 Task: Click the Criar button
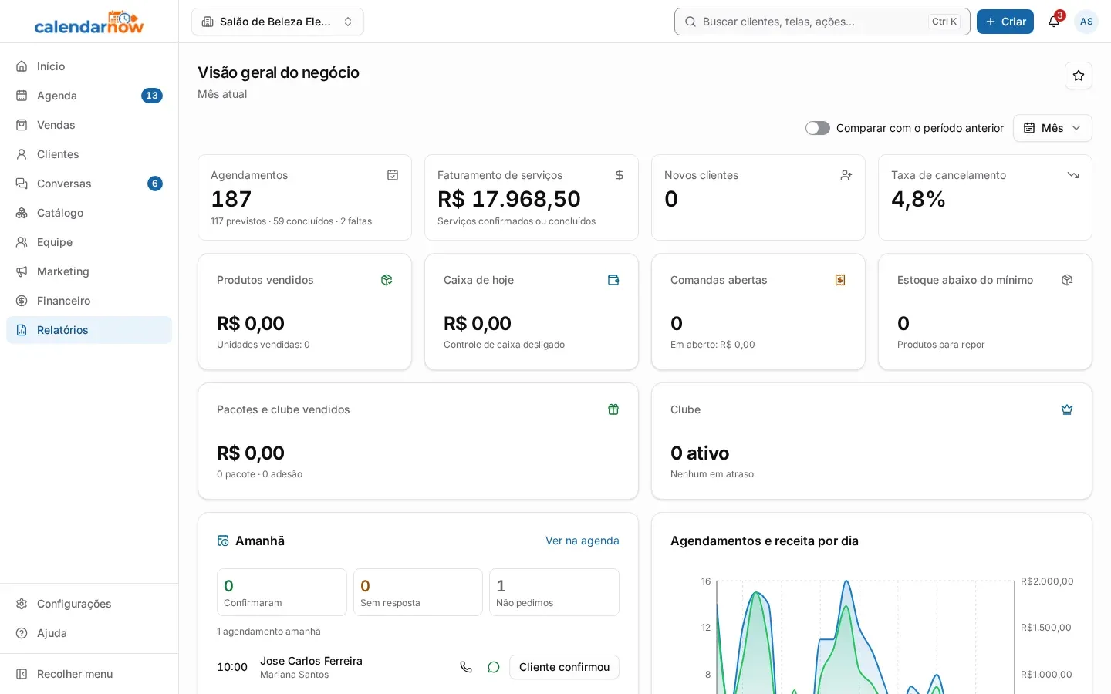[x=1005, y=22]
